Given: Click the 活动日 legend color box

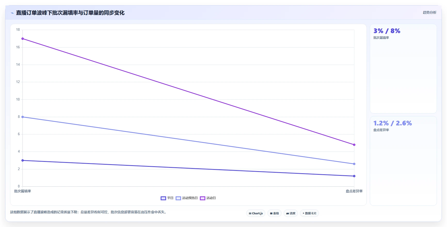Looking at the screenshot, I should [x=202, y=198].
